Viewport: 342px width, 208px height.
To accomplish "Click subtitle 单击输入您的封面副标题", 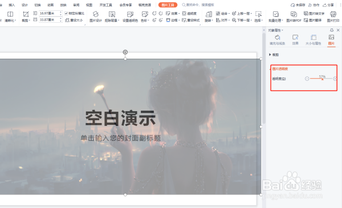I will pyautogui.click(x=121, y=138).
